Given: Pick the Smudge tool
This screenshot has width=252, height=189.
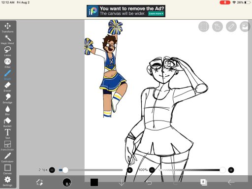Looking at the screenshot, I should click(x=7, y=98).
